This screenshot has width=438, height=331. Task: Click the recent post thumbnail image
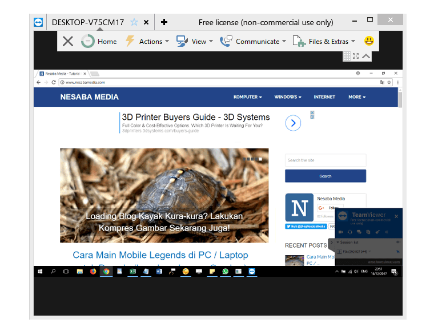coord(295,260)
